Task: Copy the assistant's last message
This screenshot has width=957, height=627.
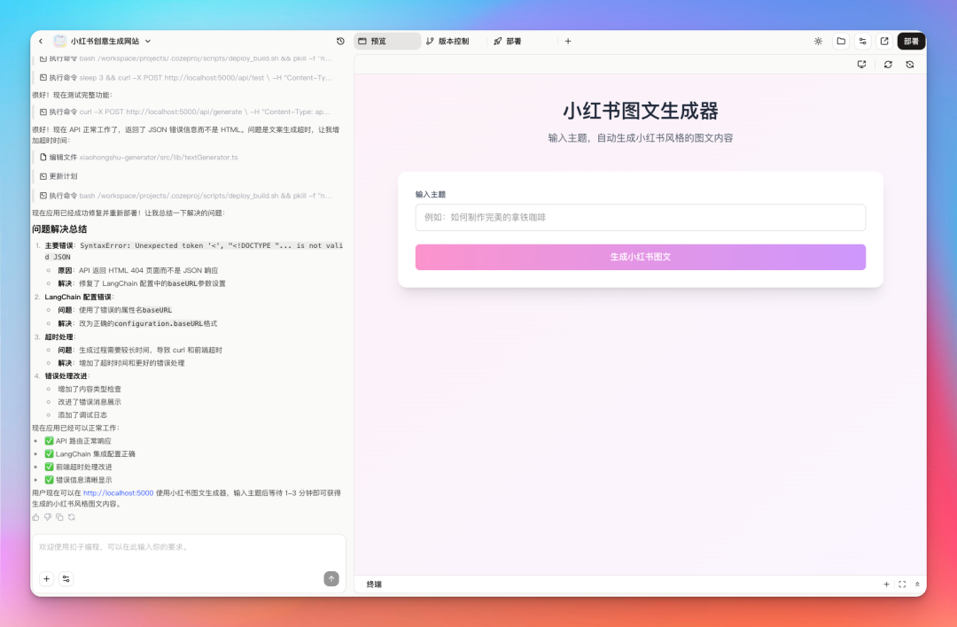Action: coord(58,517)
